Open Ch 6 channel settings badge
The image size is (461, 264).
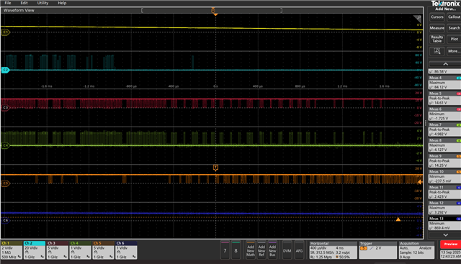tap(126, 250)
